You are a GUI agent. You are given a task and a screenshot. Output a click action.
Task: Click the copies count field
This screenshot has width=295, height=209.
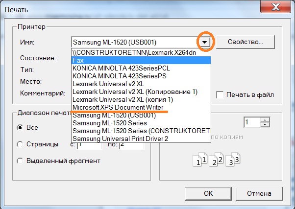tap(252, 122)
